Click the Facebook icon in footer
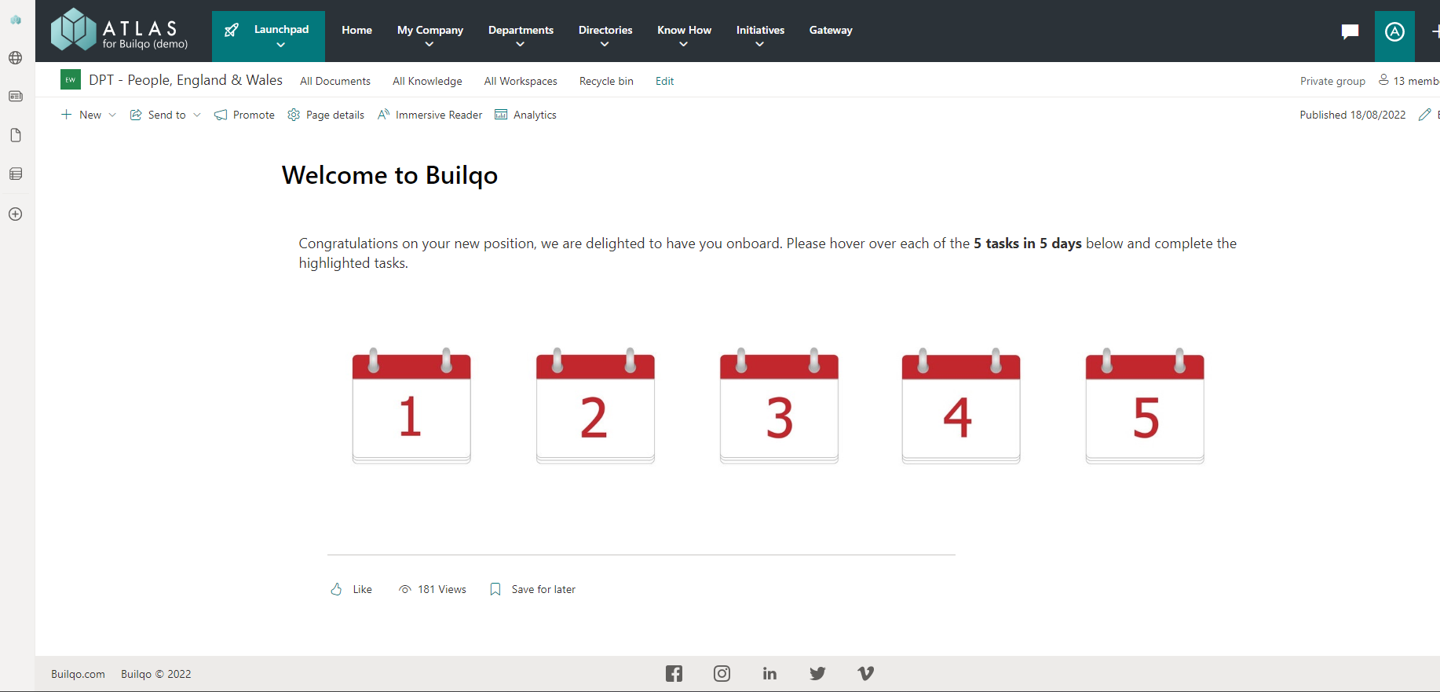1440x692 pixels. (674, 673)
